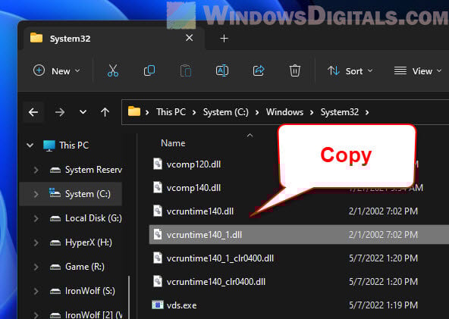This screenshot has height=319, width=449.
Task: Click System (C:) in address bar
Action: pyautogui.click(x=226, y=112)
